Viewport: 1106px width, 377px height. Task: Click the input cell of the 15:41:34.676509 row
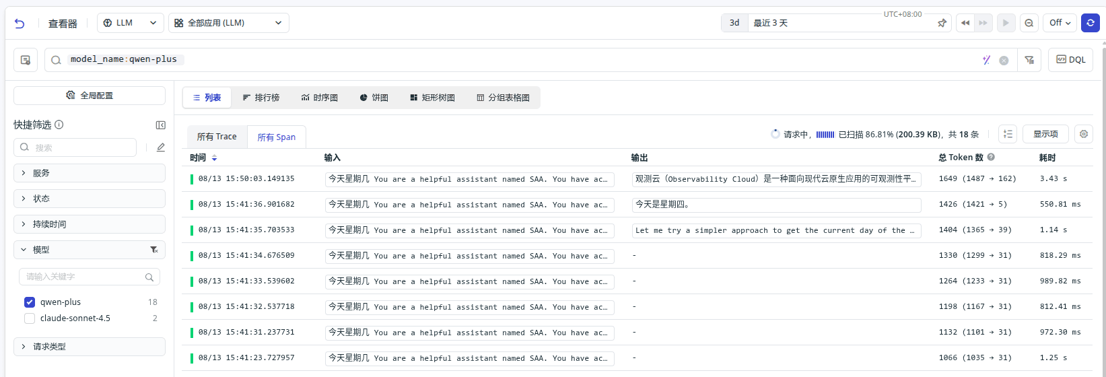(x=469, y=256)
